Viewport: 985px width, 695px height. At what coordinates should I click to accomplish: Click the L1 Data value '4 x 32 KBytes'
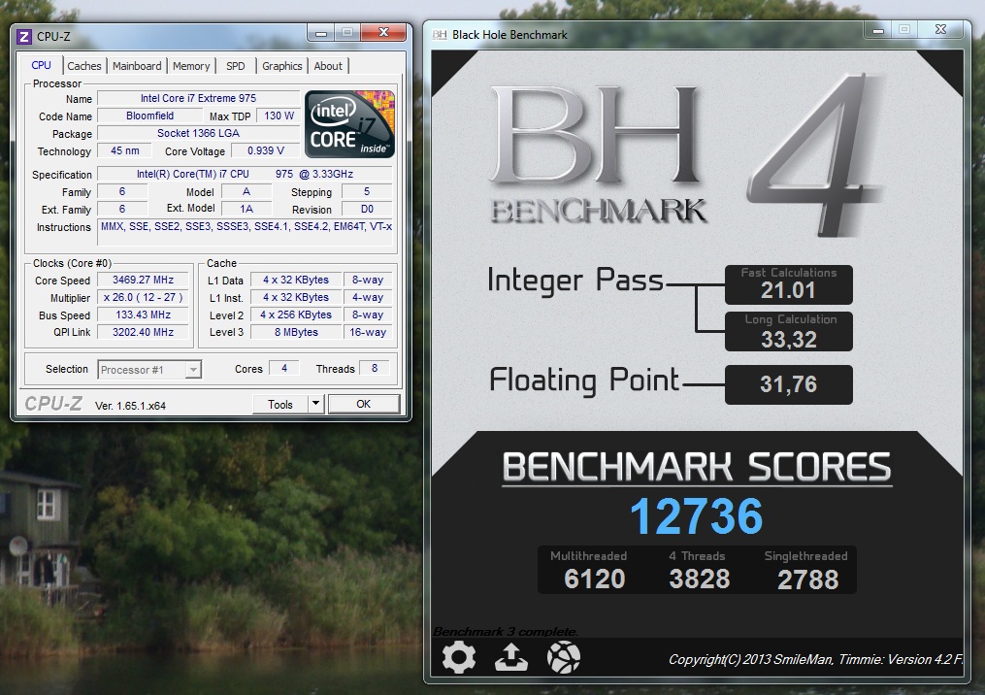(x=296, y=280)
